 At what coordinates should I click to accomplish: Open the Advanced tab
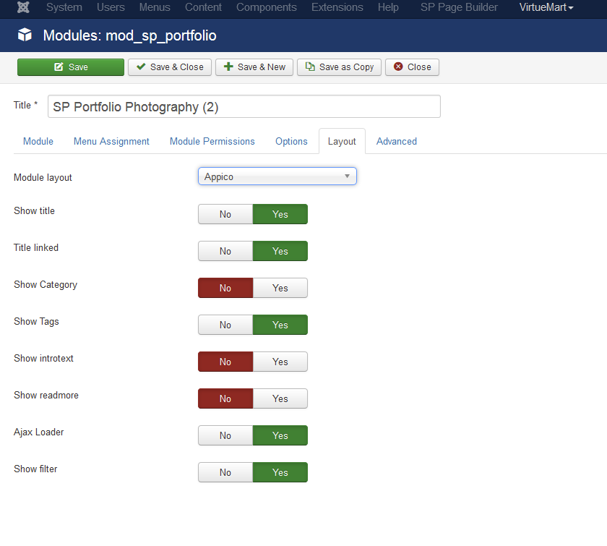pos(396,141)
